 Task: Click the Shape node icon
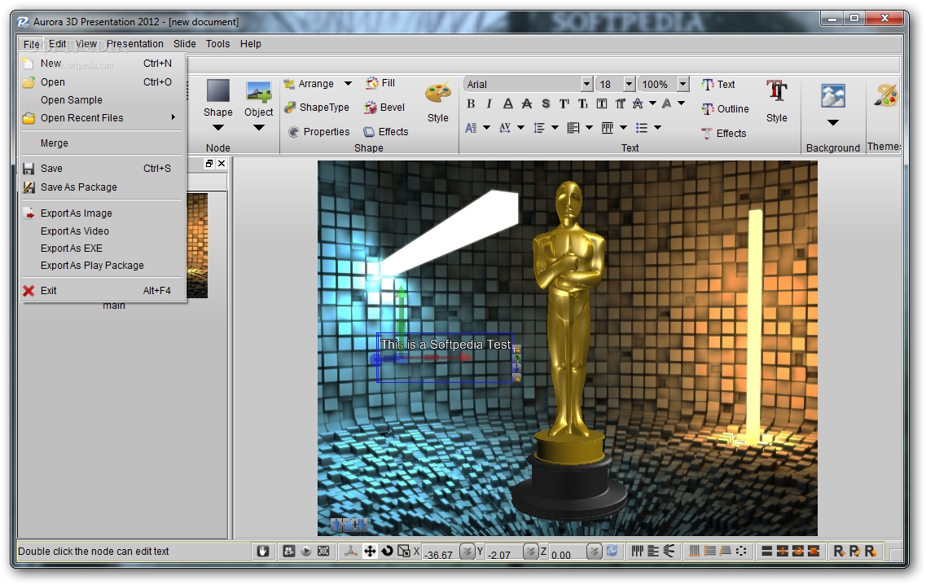(x=218, y=91)
